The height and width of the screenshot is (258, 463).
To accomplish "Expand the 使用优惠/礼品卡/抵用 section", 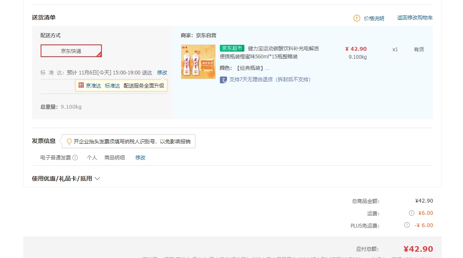I will (x=66, y=178).
